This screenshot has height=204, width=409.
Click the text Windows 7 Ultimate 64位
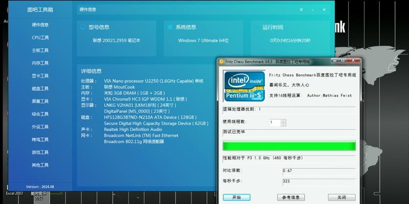click(203, 41)
